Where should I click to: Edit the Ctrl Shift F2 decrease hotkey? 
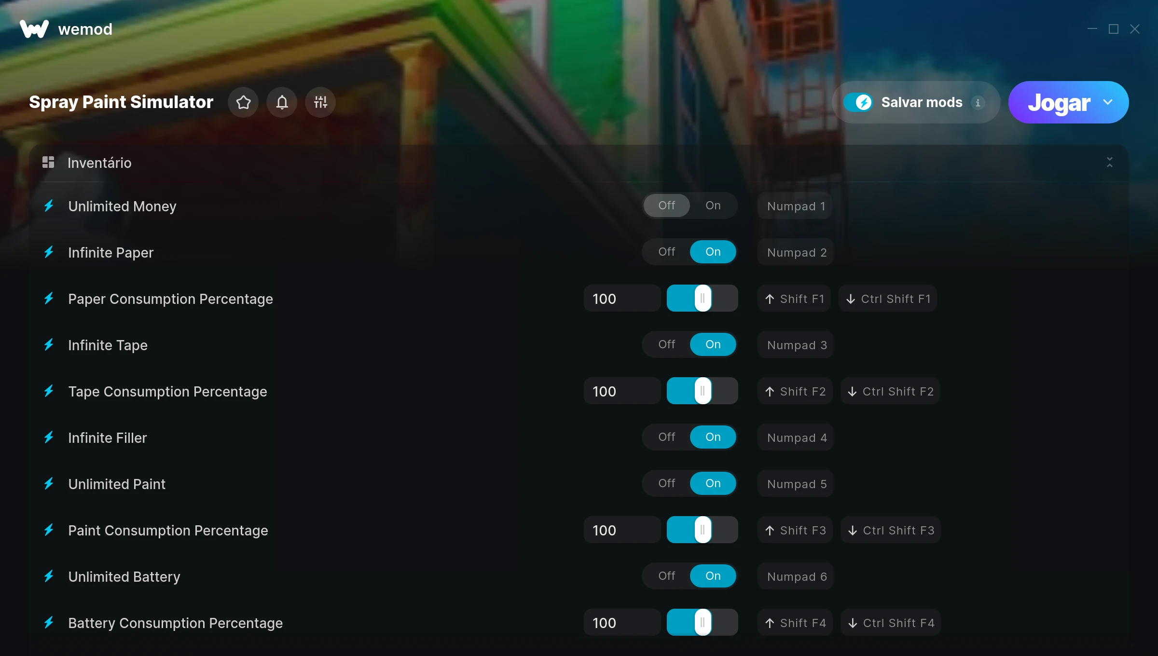coord(890,391)
